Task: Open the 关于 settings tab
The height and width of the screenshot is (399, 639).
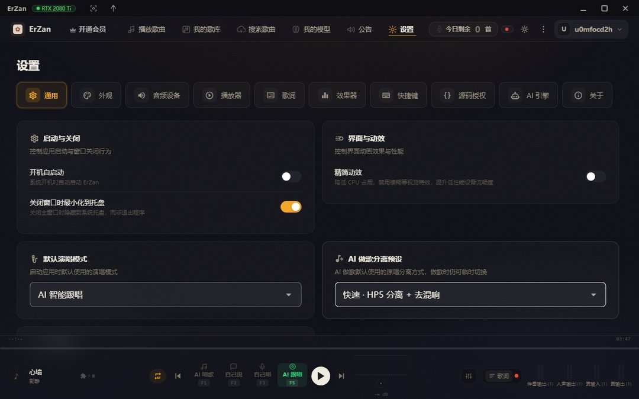Action: (588, 95)
